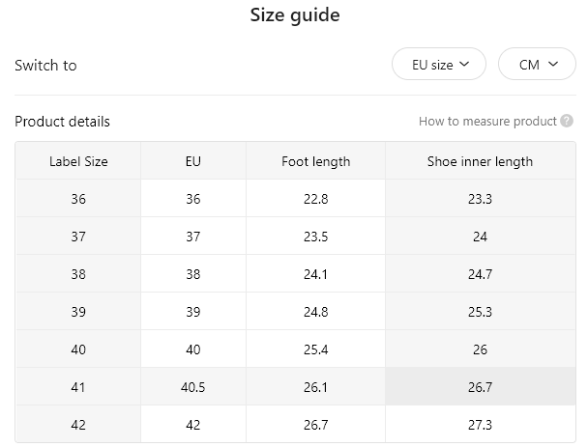
Task: Open How to measure product link
Action: pos(487,122)
